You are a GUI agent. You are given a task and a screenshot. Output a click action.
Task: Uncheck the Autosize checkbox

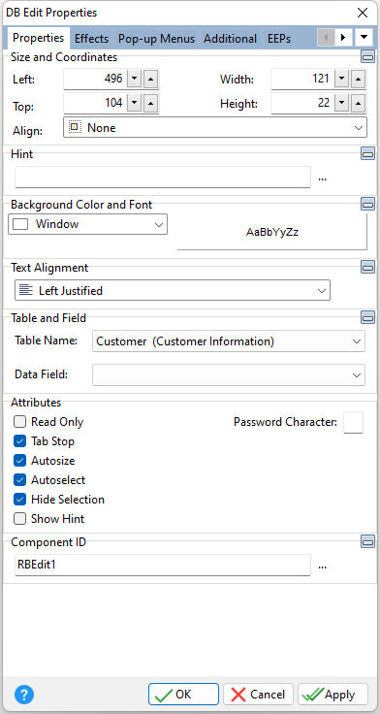pyautogui.click(x=20, y=461)
